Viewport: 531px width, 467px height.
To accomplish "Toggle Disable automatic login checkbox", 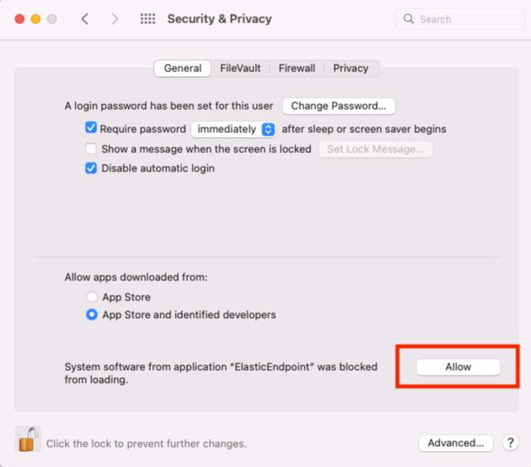I will [x=91, y=168].
